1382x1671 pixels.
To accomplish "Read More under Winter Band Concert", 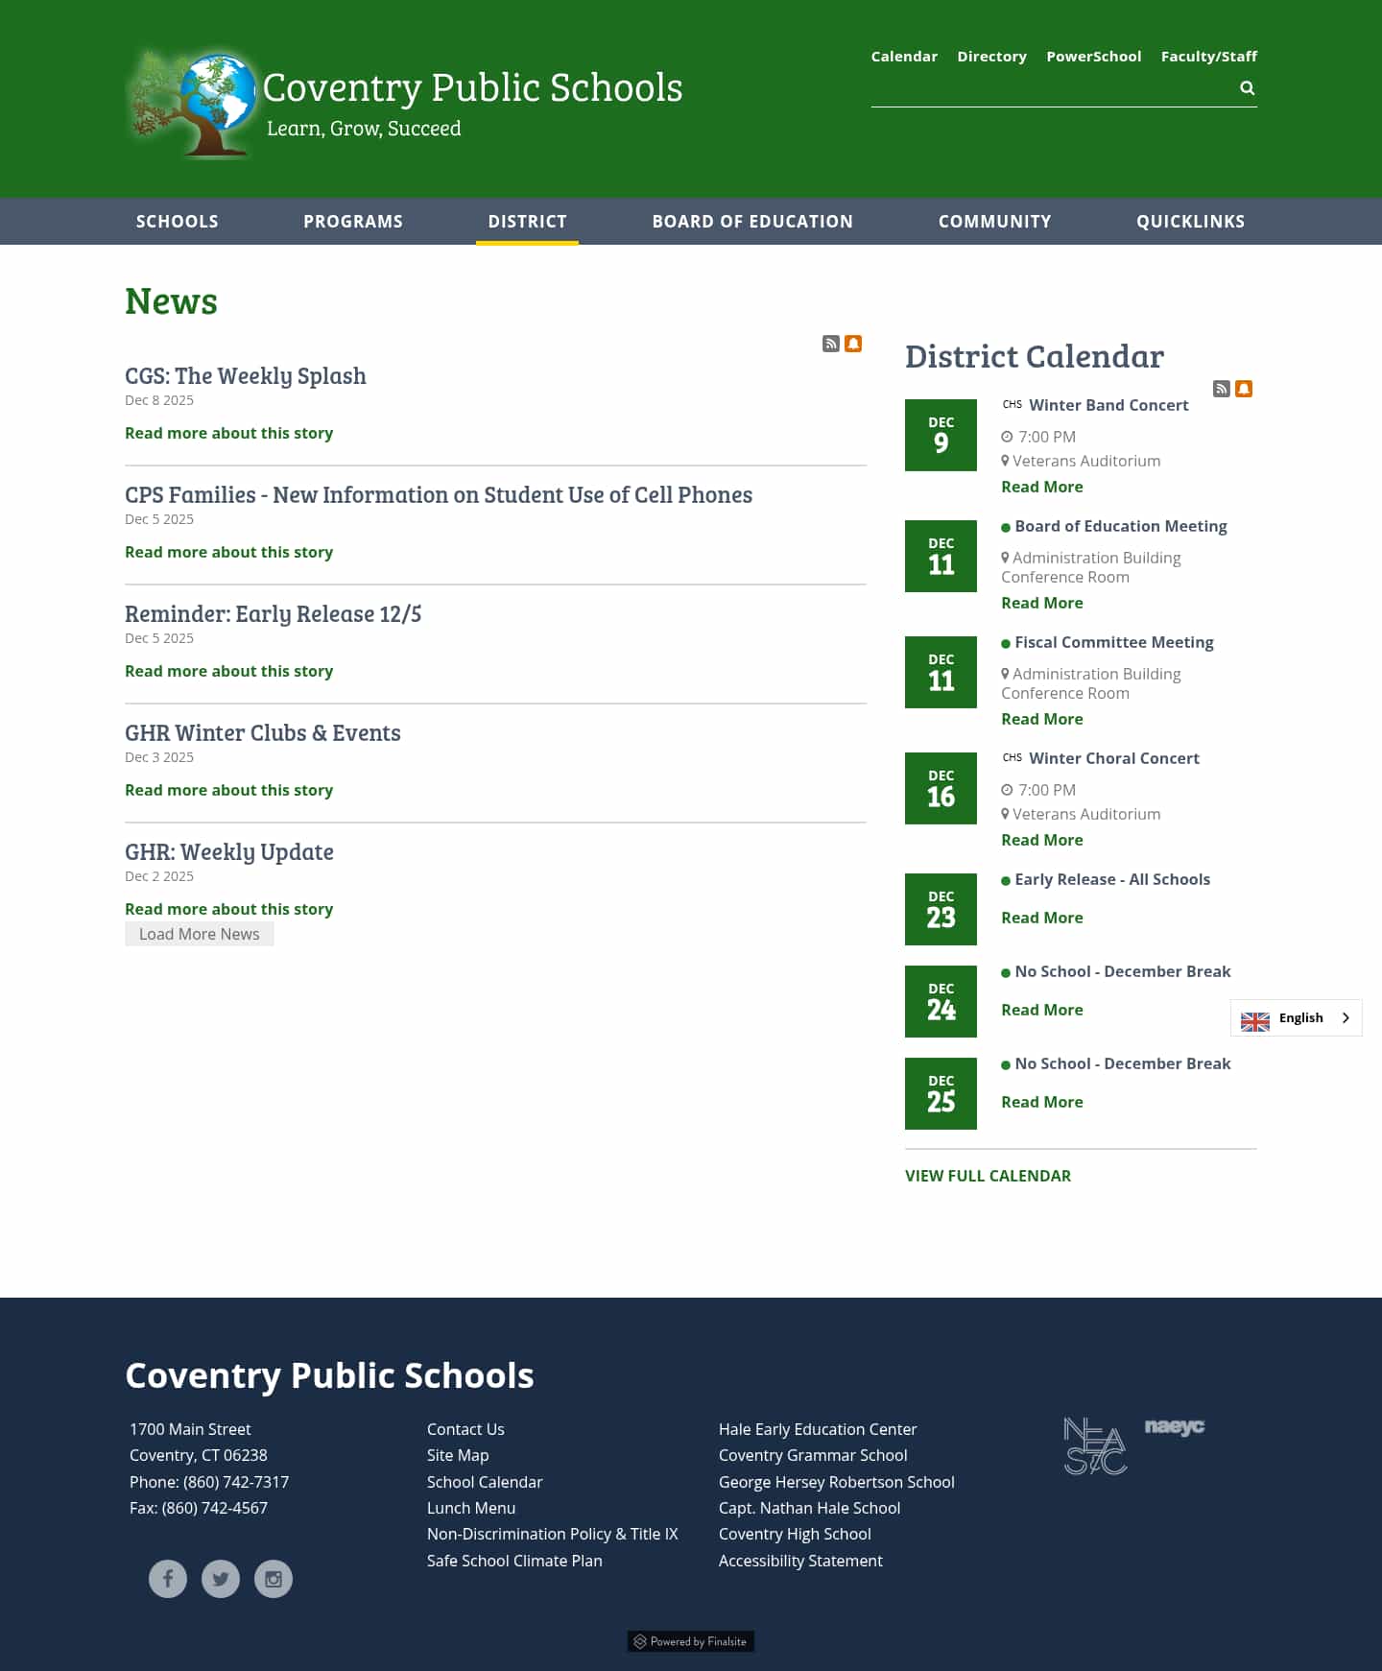I will coord(1042,487).
